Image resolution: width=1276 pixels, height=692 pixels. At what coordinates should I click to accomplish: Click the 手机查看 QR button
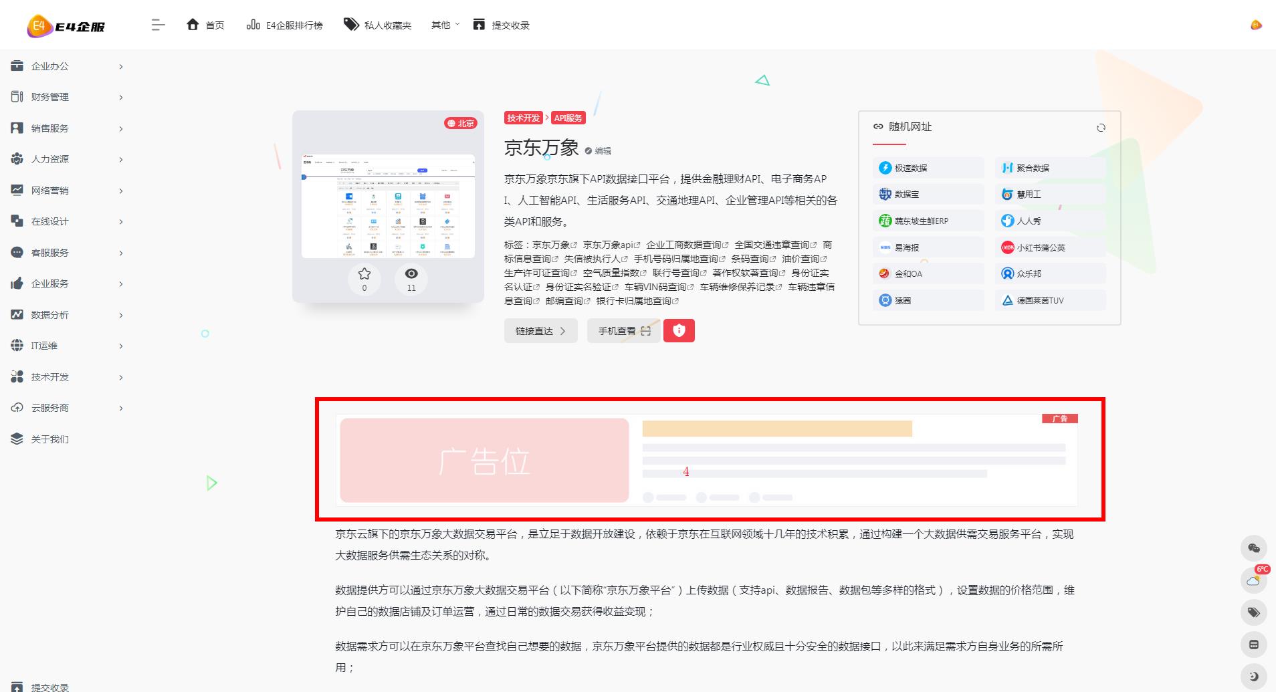coord(624,331)
